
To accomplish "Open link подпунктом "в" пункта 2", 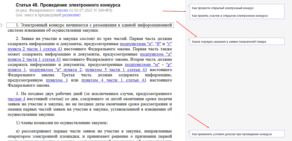I will click(55, 70).
